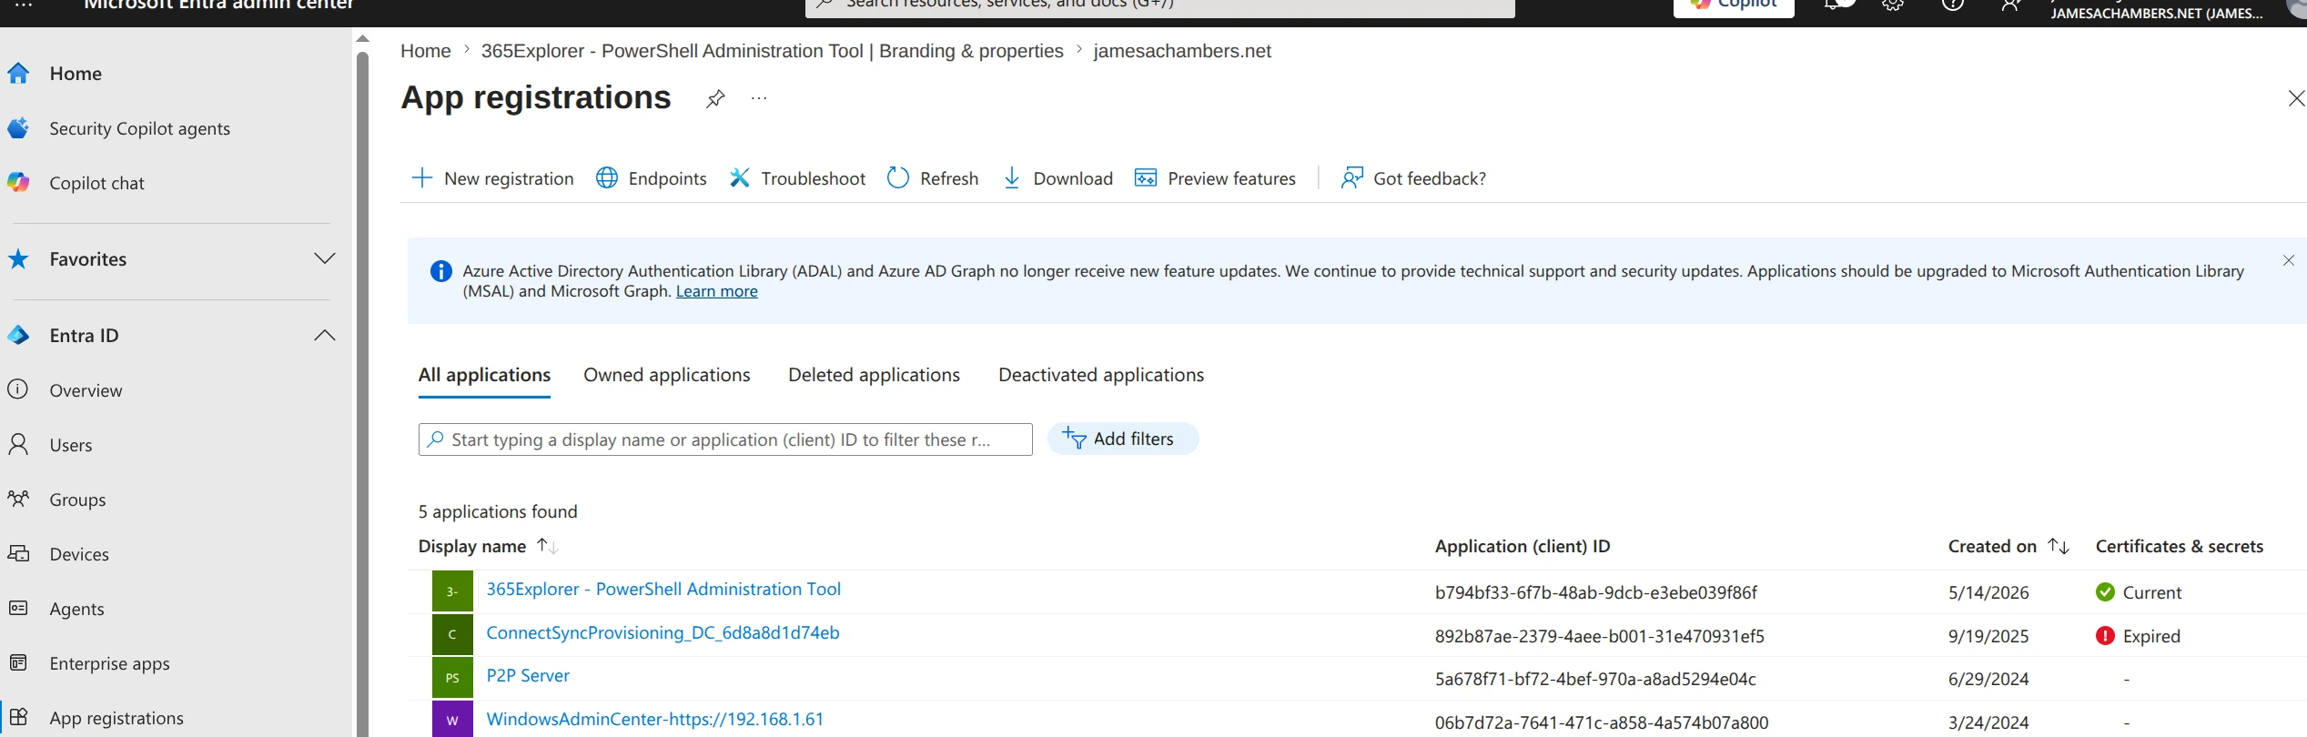This screenshot has height=737, width=2307.
Task: Open Copilot chat from sidebar
Action: tap(96, 183)
